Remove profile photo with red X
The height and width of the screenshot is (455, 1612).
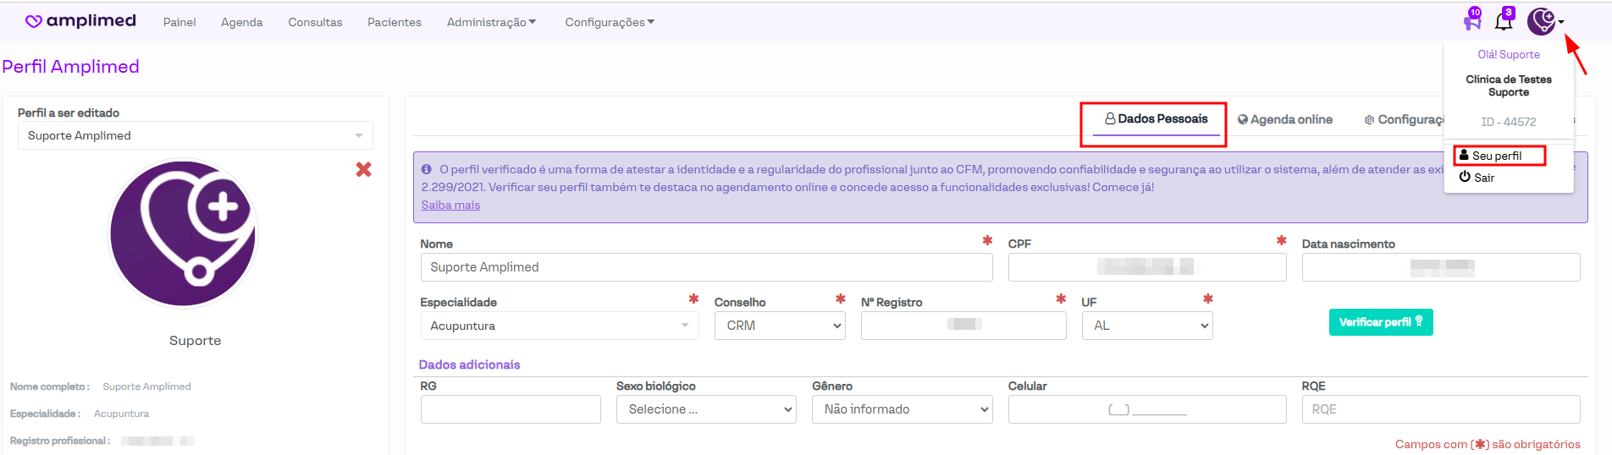tap(364, 170)
